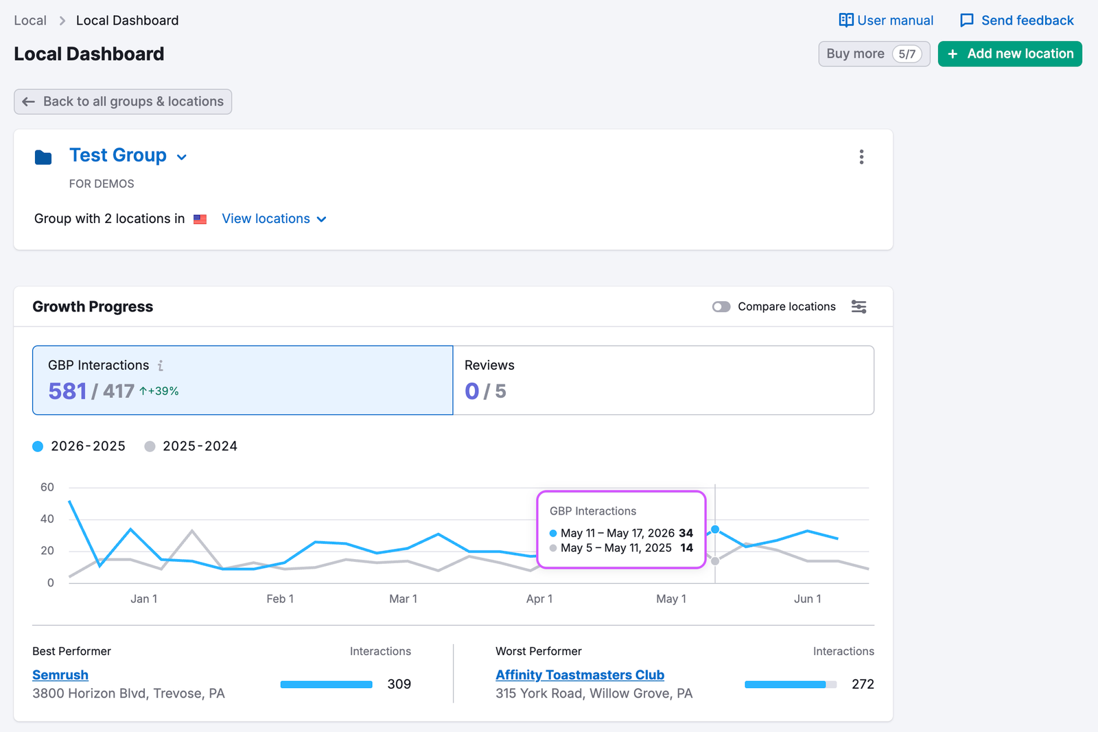
Task: Open the three-dot group options menu
Action: pos(861,157)
